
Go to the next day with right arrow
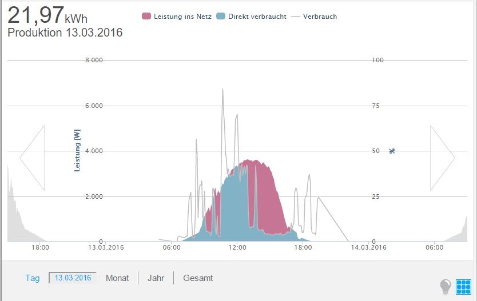point(442,158)
